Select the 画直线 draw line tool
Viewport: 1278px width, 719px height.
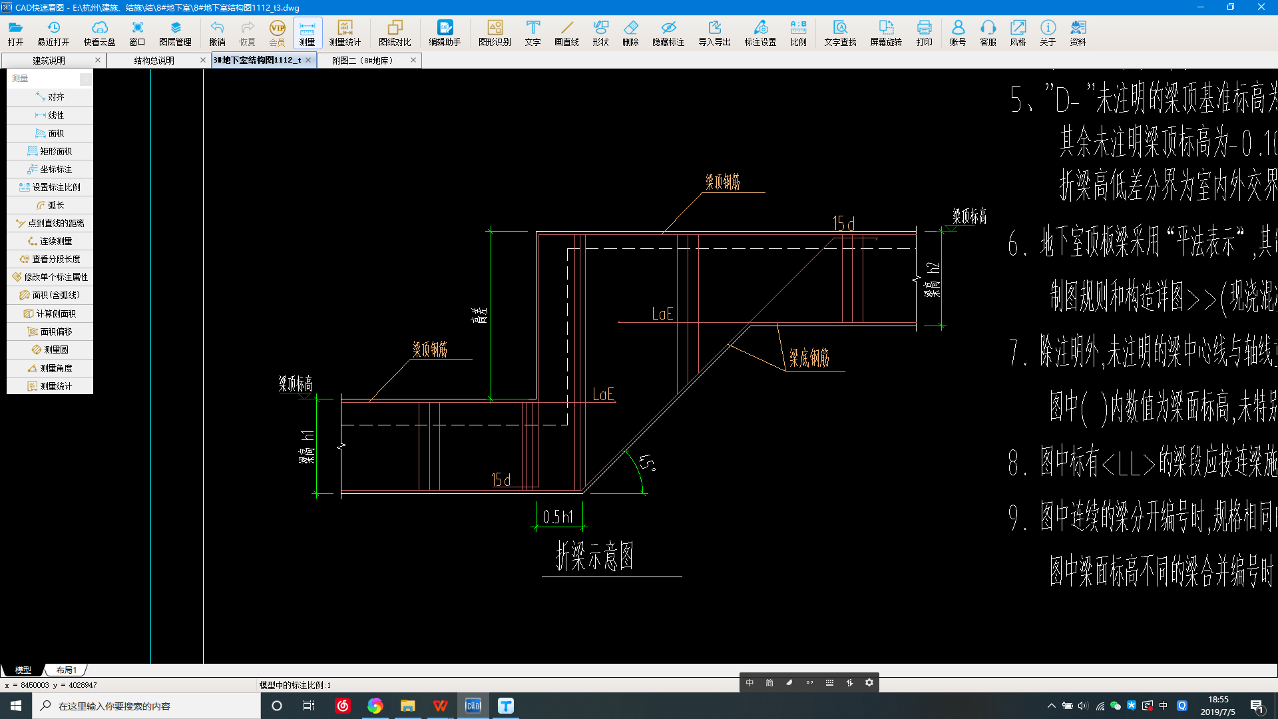566,33
